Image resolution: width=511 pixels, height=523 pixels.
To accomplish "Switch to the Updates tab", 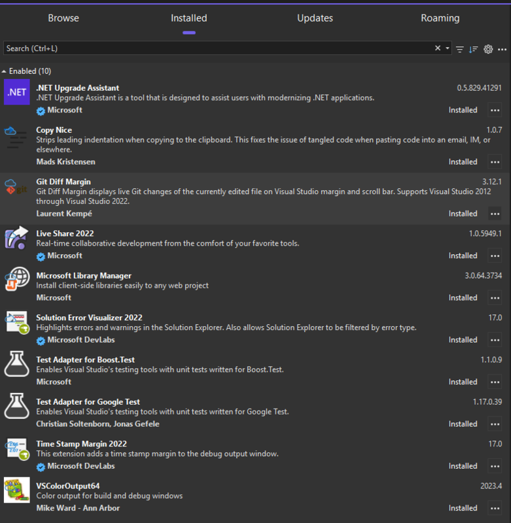I will pos(315,18).
